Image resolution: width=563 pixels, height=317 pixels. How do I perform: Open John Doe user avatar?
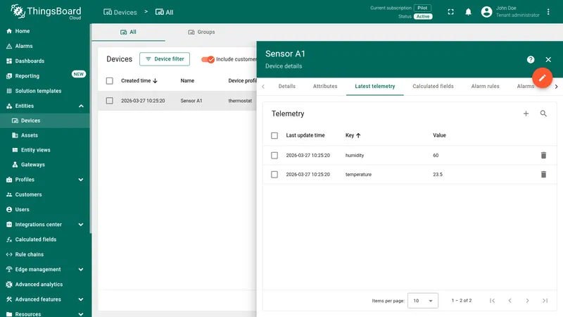pos(486,12)
